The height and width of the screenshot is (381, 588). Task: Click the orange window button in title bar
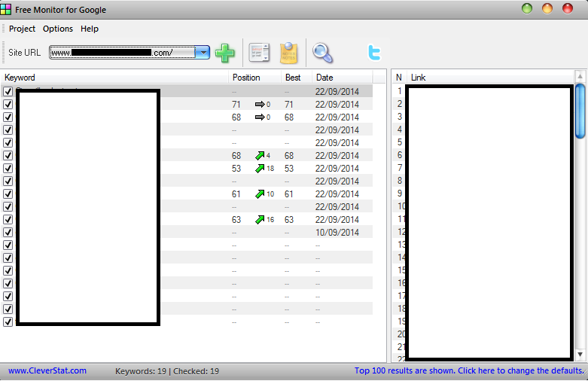(x=547, y=8)
